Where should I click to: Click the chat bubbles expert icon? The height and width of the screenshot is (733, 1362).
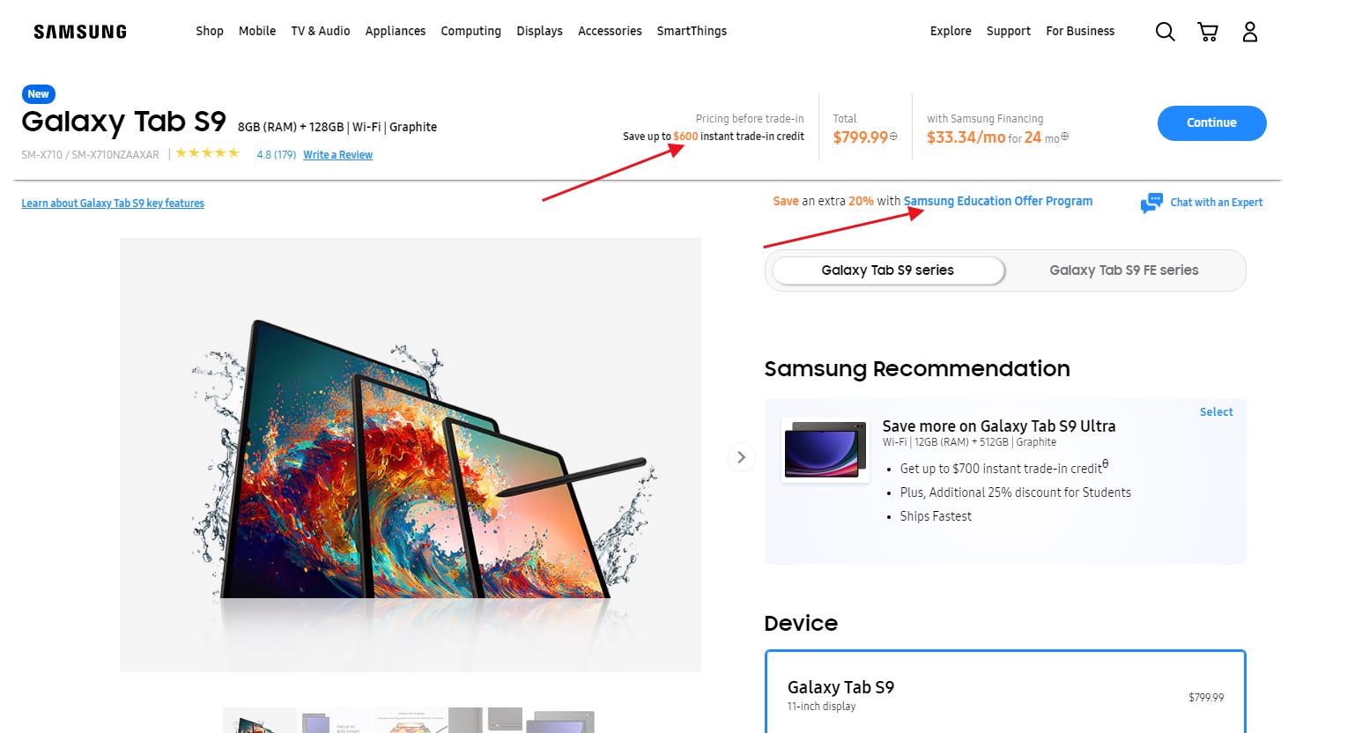pos(1151,203)
